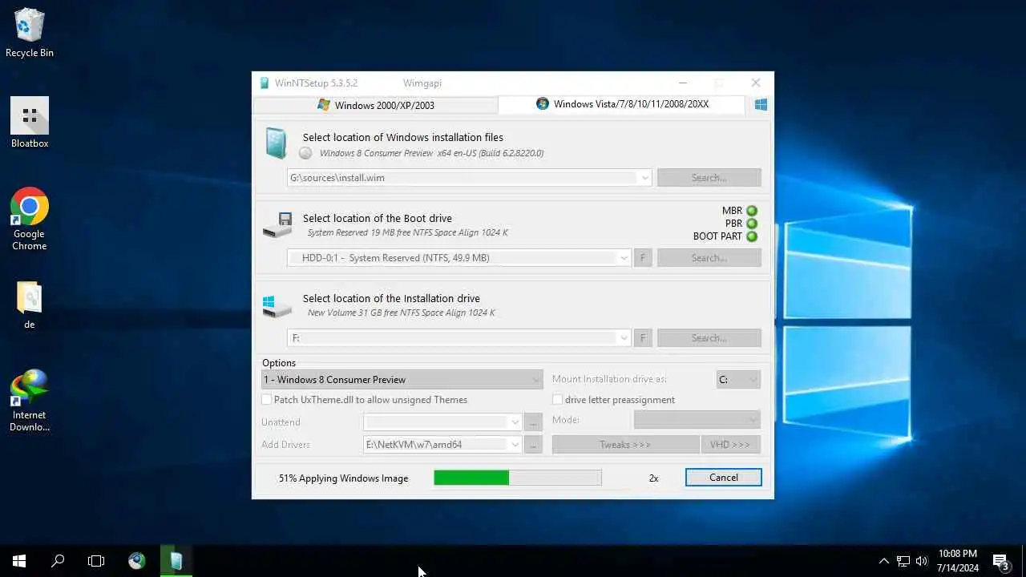Minimize the WinNTSetup window
Screen dimensions: 1026x577
point(682,83)
